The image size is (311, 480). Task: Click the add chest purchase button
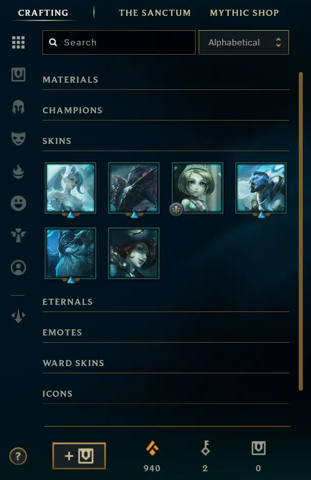79,456
